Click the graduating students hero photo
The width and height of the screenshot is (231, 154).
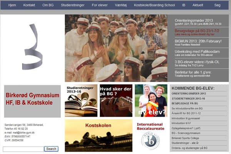tap(116, 48)
